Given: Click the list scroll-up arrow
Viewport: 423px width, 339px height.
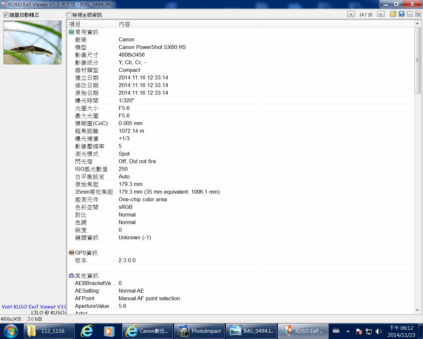Looking at the screenshot, I should pyautogui.click(x=417, y=24).
